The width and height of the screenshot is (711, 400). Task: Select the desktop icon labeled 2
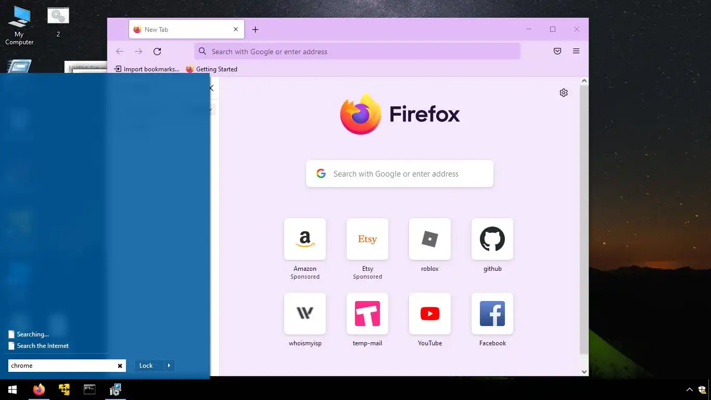tap(58, 23)
